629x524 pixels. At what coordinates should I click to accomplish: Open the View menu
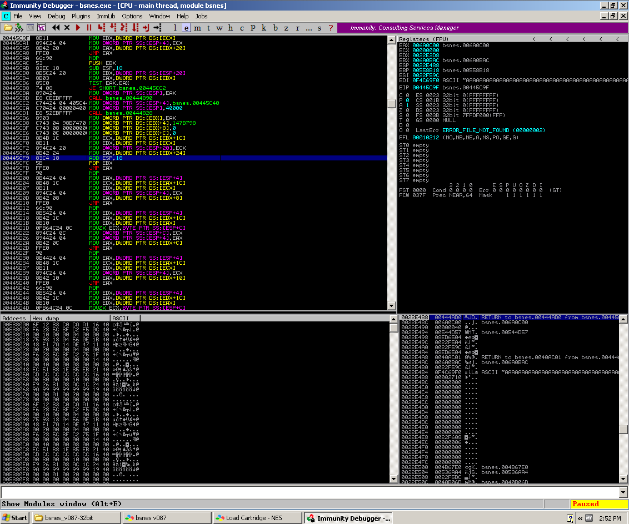click(x=35, y=16)
